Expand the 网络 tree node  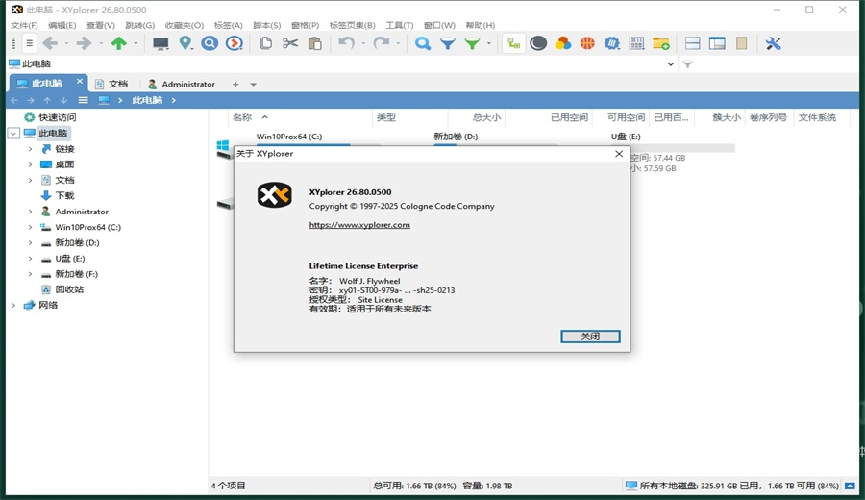point(13,305)
